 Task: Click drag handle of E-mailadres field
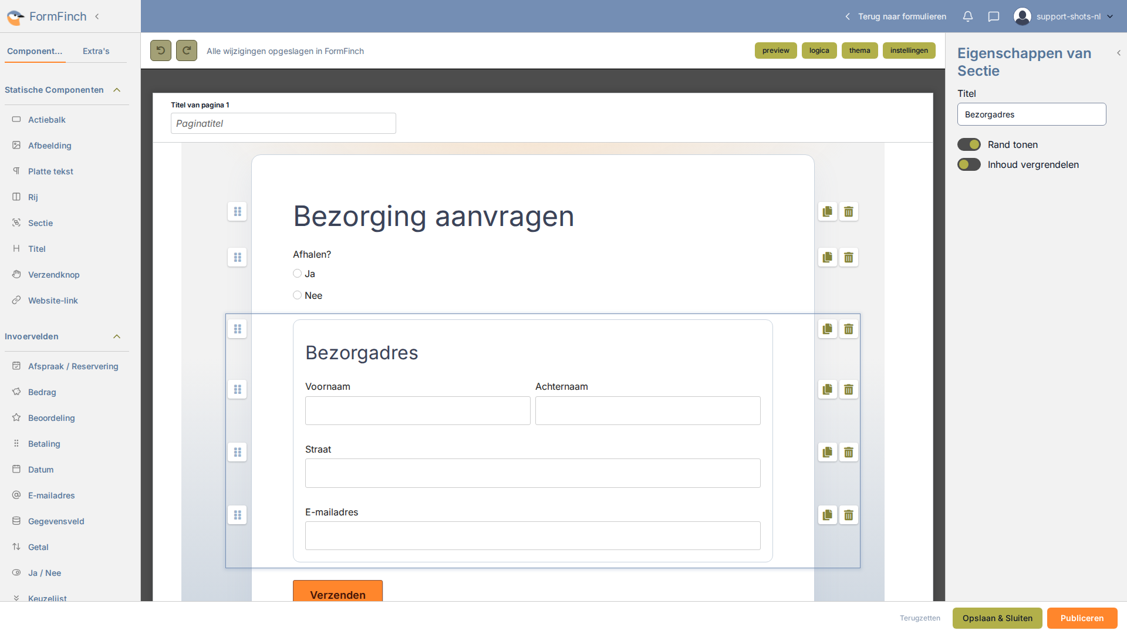[x=237, y=515]
